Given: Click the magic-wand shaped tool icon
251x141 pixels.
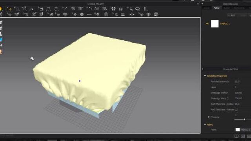Looking at the screenshot, I should coord(65,9).
